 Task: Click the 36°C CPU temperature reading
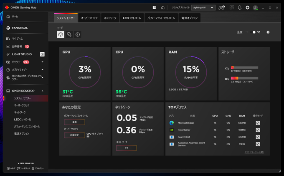[x=121, y=92]
